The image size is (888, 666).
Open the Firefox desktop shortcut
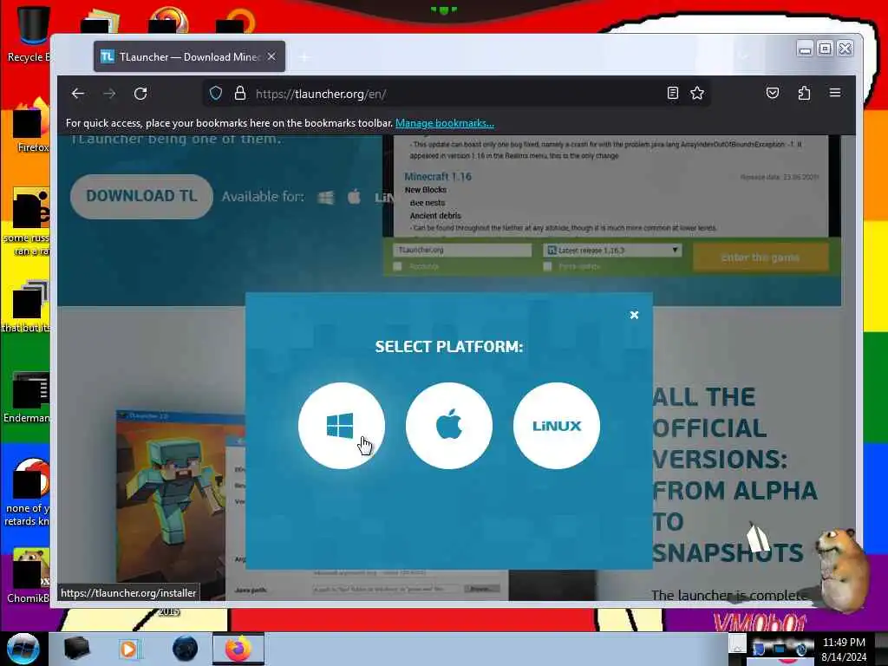(31, 126)
